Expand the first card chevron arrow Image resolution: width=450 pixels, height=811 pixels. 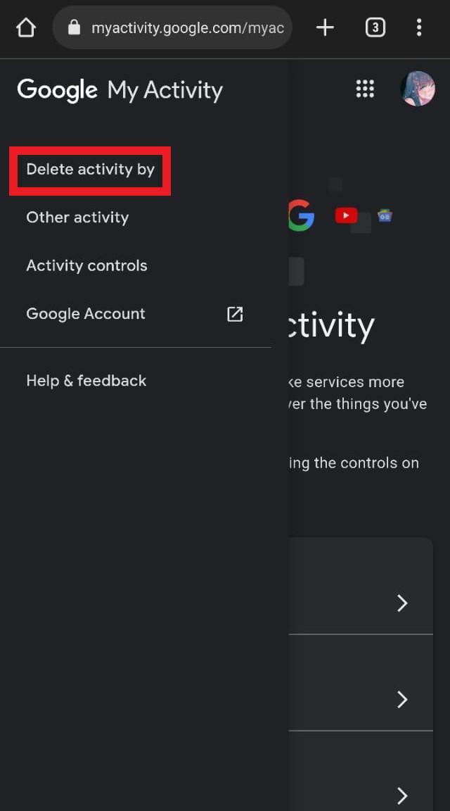pos(402,603)
